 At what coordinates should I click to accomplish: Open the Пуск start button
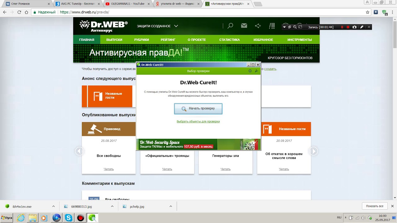[x=7, y=218]
